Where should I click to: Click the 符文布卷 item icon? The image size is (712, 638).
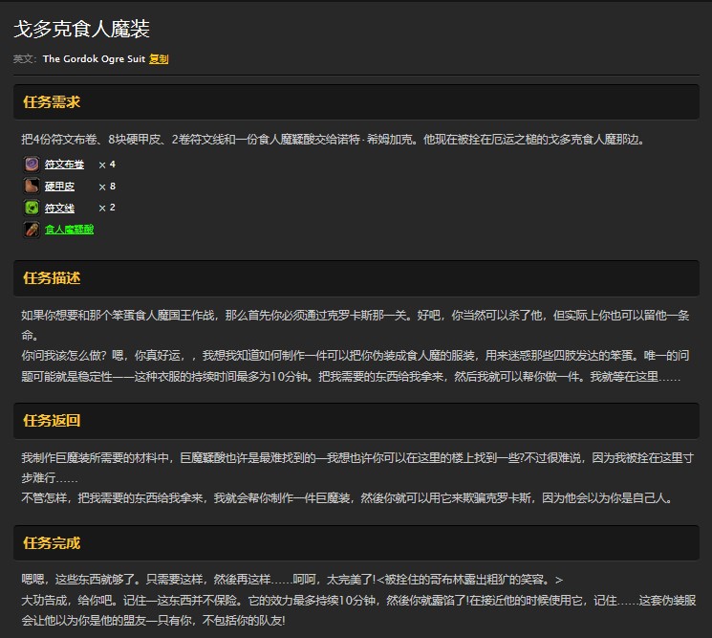pos(32,165)
